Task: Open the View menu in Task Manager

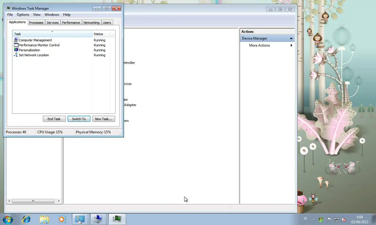Action: coord(37,15)
